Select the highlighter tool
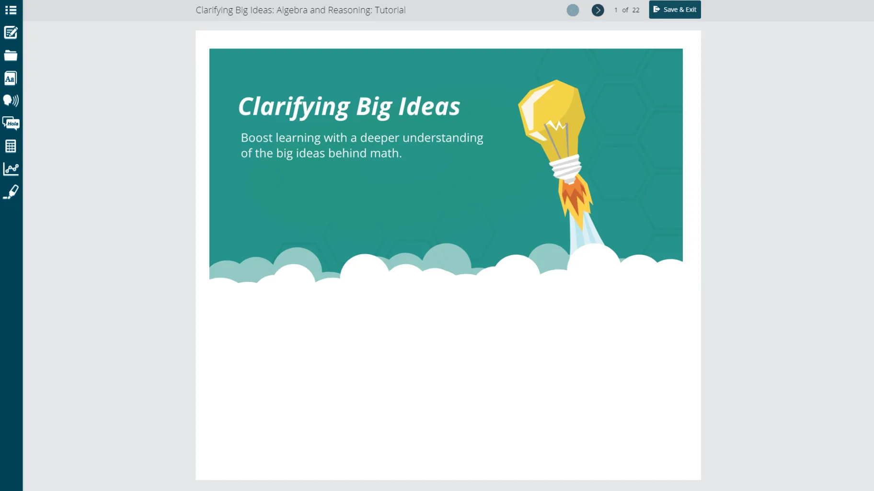Viewport: 874px width, 491px height. [11, 192]
